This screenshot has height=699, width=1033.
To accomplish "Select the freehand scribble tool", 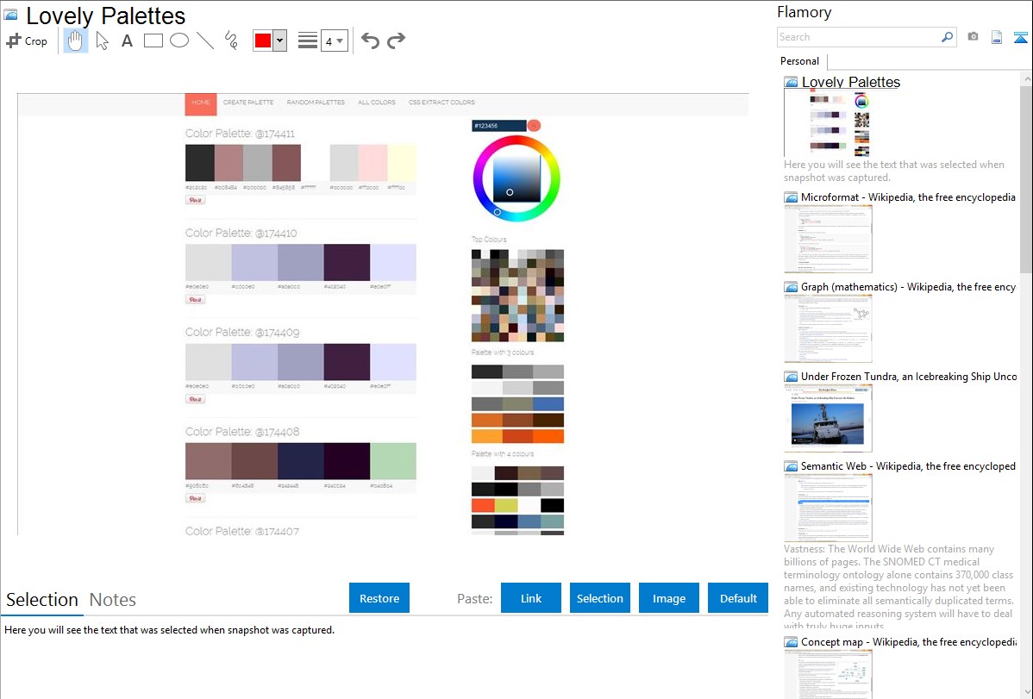I will 231,41.
